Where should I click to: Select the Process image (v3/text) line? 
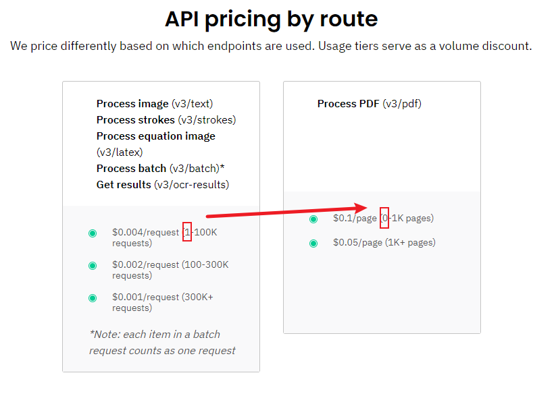[155, 104]
